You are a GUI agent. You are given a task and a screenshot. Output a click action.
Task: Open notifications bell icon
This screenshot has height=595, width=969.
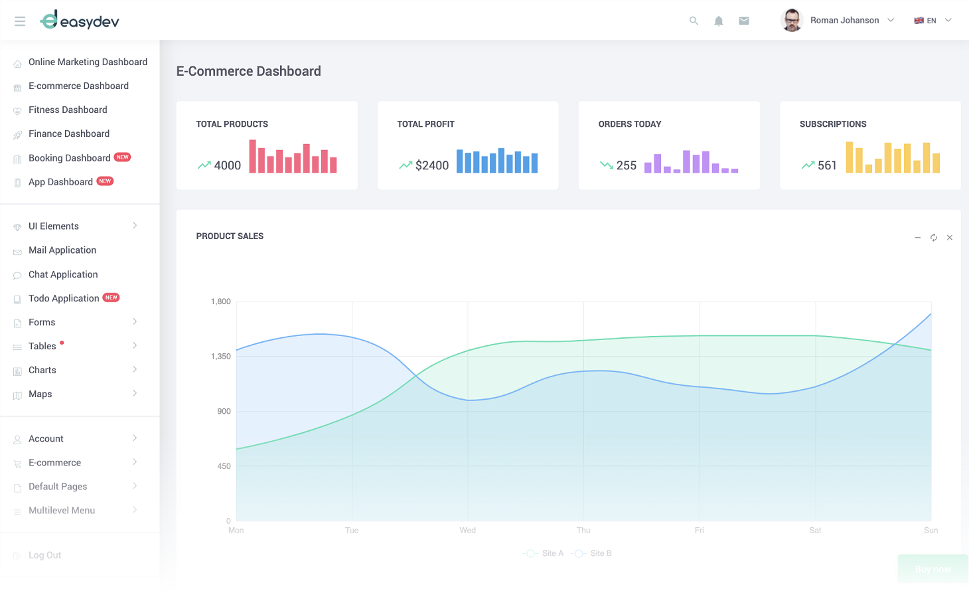(718, 21)
